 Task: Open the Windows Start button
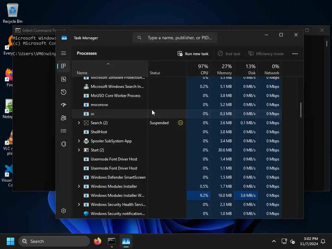[10, 241]
